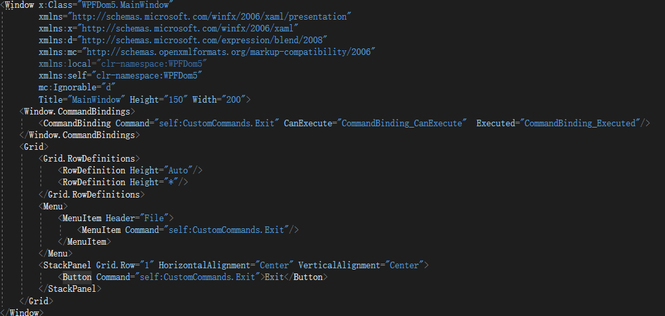Click the CommandBinding_CanExecute handler name

(x=403, y=123)
